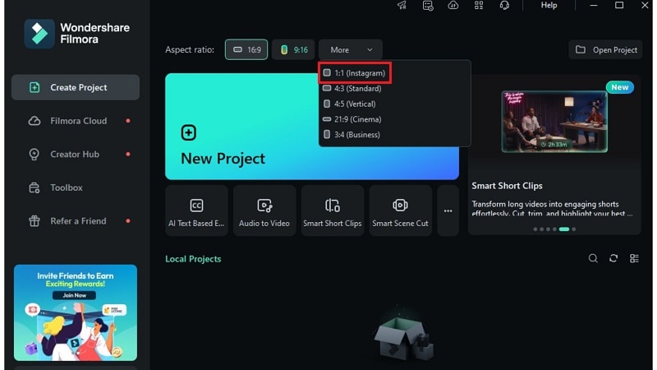Image resolution: width=657 pixels, height=370 pixels.
Task: Click the Smart Short Clips card title
Action: click(507, 186)
